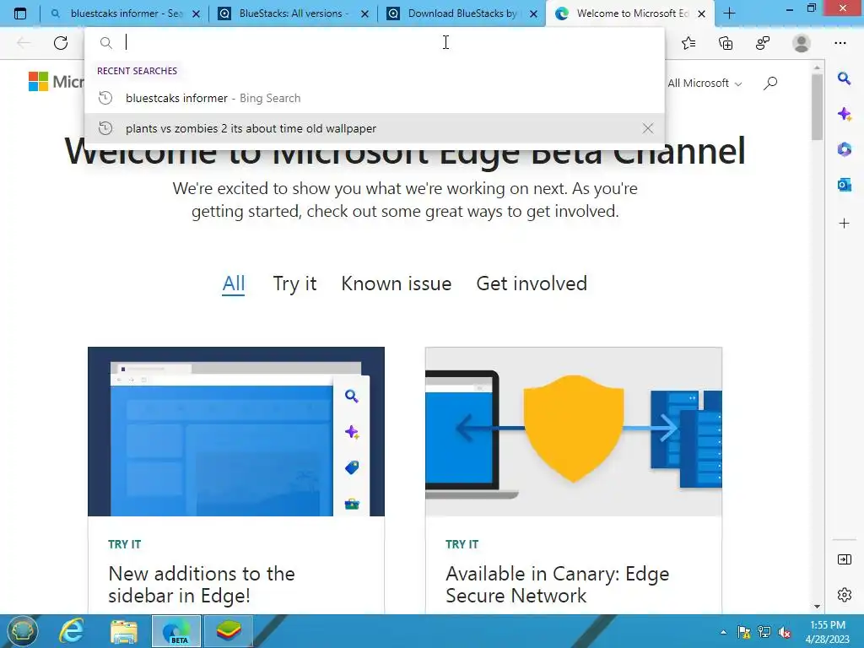Open File Explorer from taskbar
This screenshot has height=648, width=864.
click(x=123, y=631)
